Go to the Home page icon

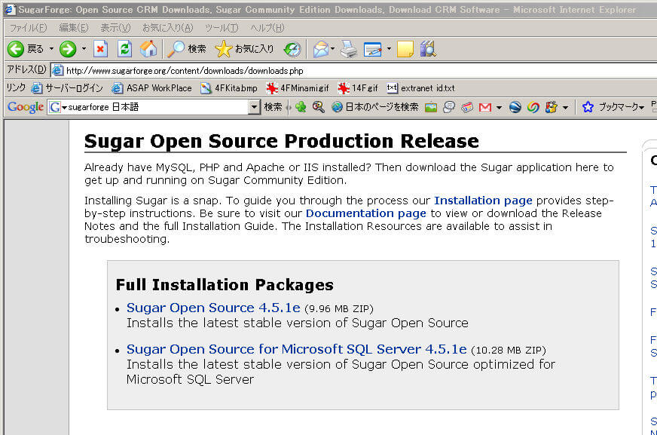tap(148, 49)
